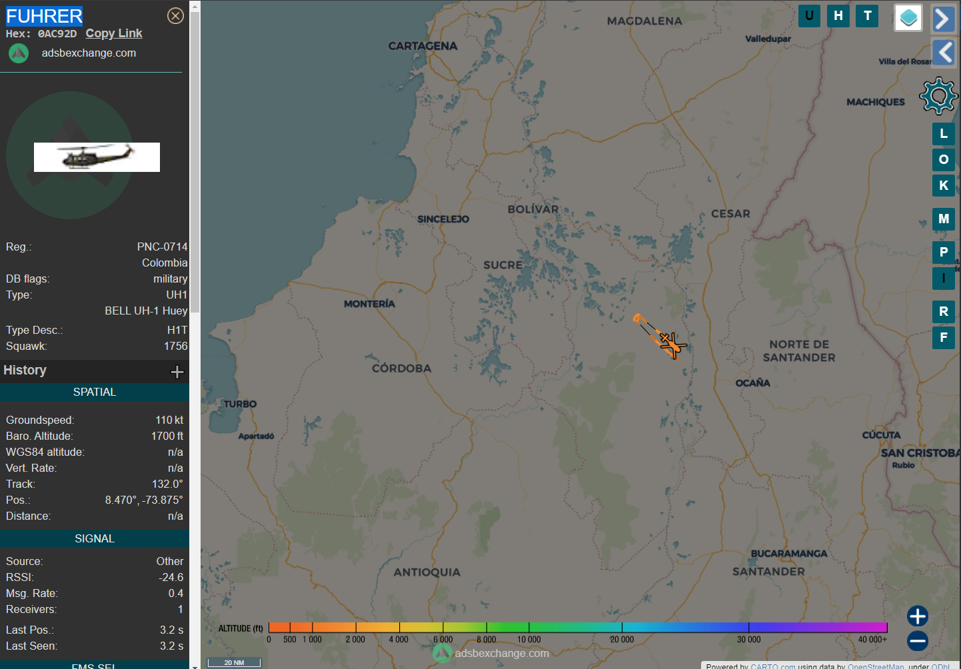Click the Copy Link hyperlink
This screenshot has height=669, width=961.
coord(114,33)
